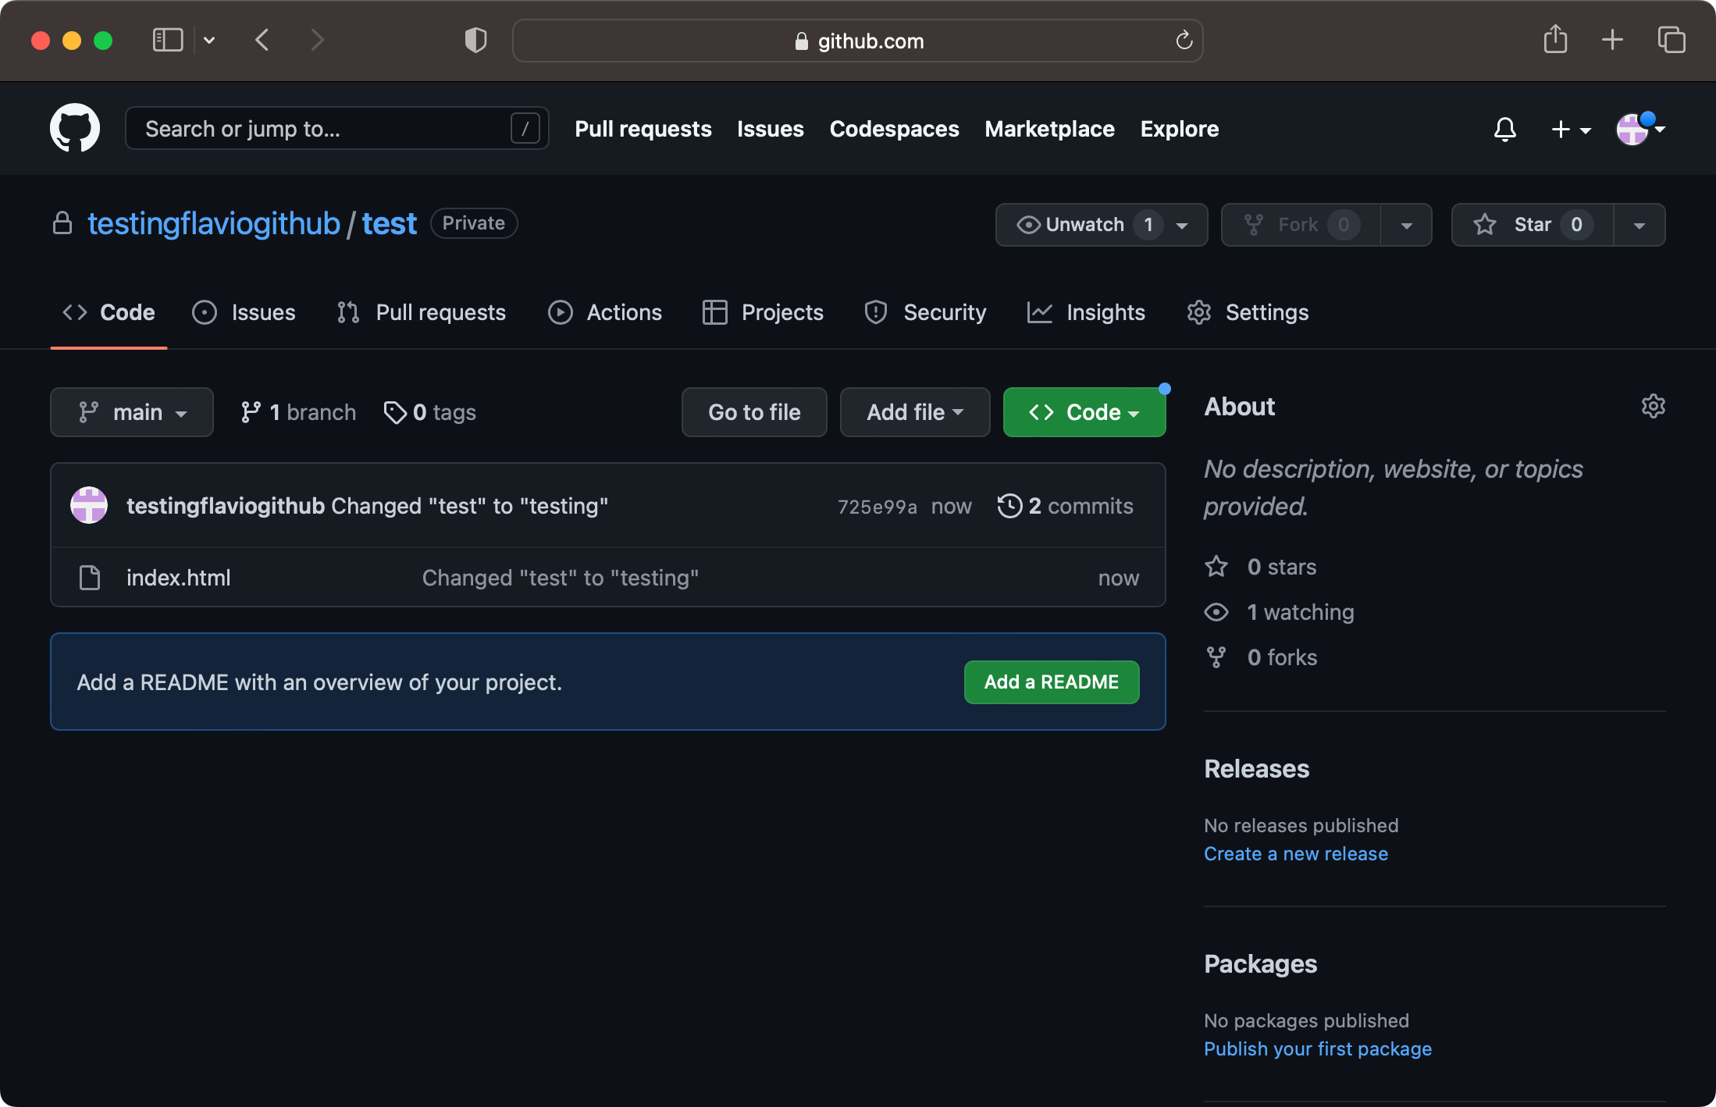
Task: Open the Marketplace menu item
Action: pos(1049,129)
